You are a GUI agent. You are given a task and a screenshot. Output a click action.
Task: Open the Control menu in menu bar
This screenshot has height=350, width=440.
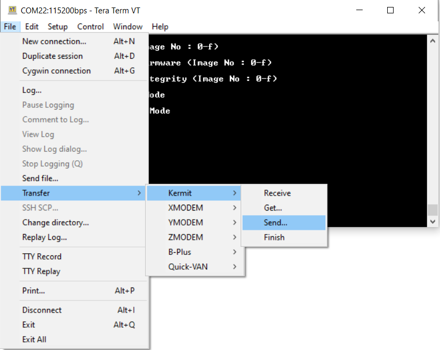(91, 27)
